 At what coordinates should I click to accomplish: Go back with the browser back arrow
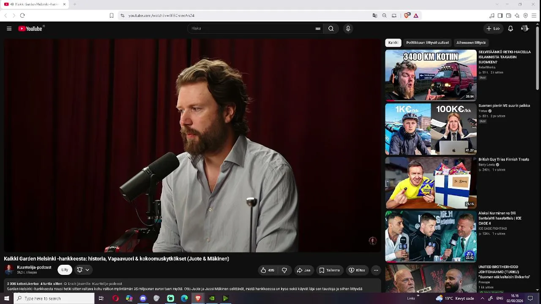click(5, 16)
